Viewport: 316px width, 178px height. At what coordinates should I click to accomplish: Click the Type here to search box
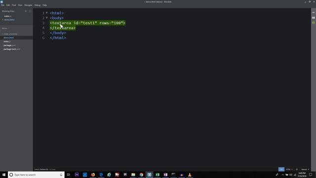click(x=36, y=175)
